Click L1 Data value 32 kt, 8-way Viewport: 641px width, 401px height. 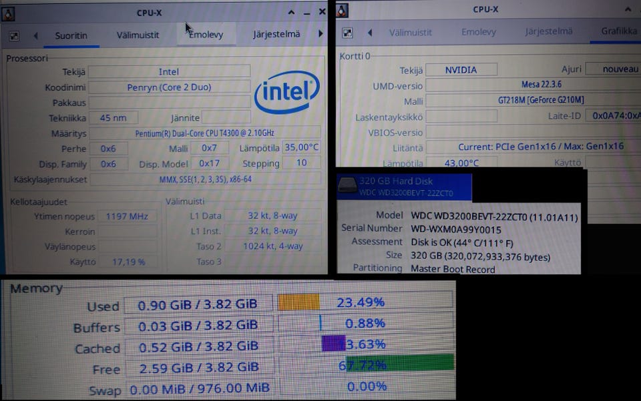click(272, 216)
